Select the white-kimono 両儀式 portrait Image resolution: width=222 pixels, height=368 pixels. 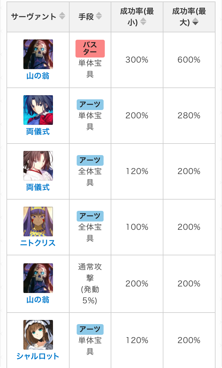pyautogui.click(x=38, y=166)
